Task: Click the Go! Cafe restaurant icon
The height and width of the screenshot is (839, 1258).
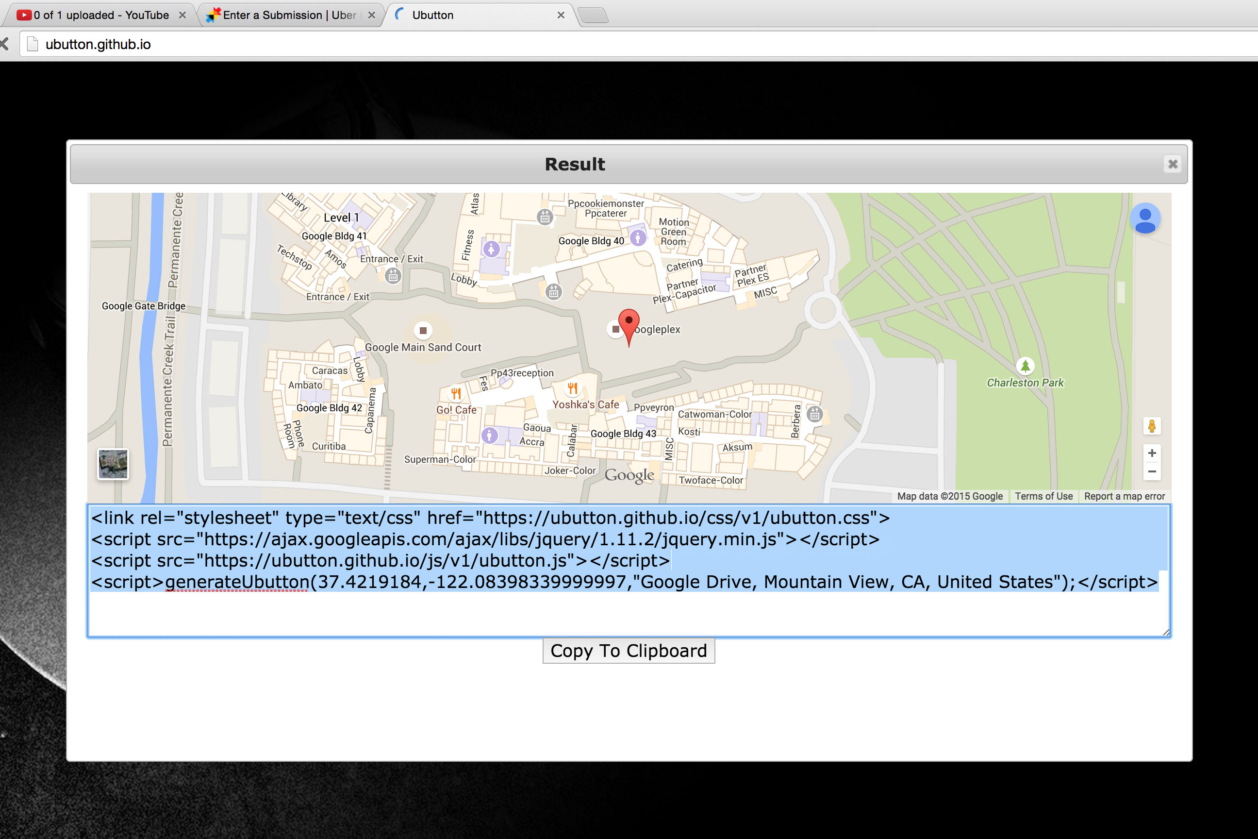Action: [456, 394]
